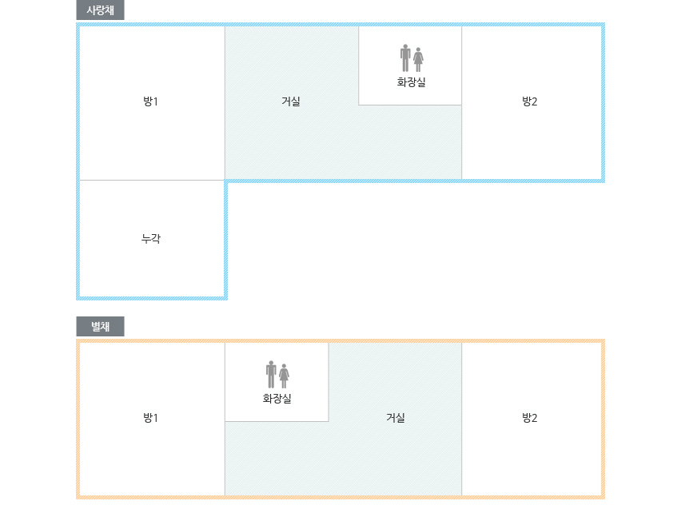
Task: Click 거실 text label in 사랑채
Action: [291, 101]
